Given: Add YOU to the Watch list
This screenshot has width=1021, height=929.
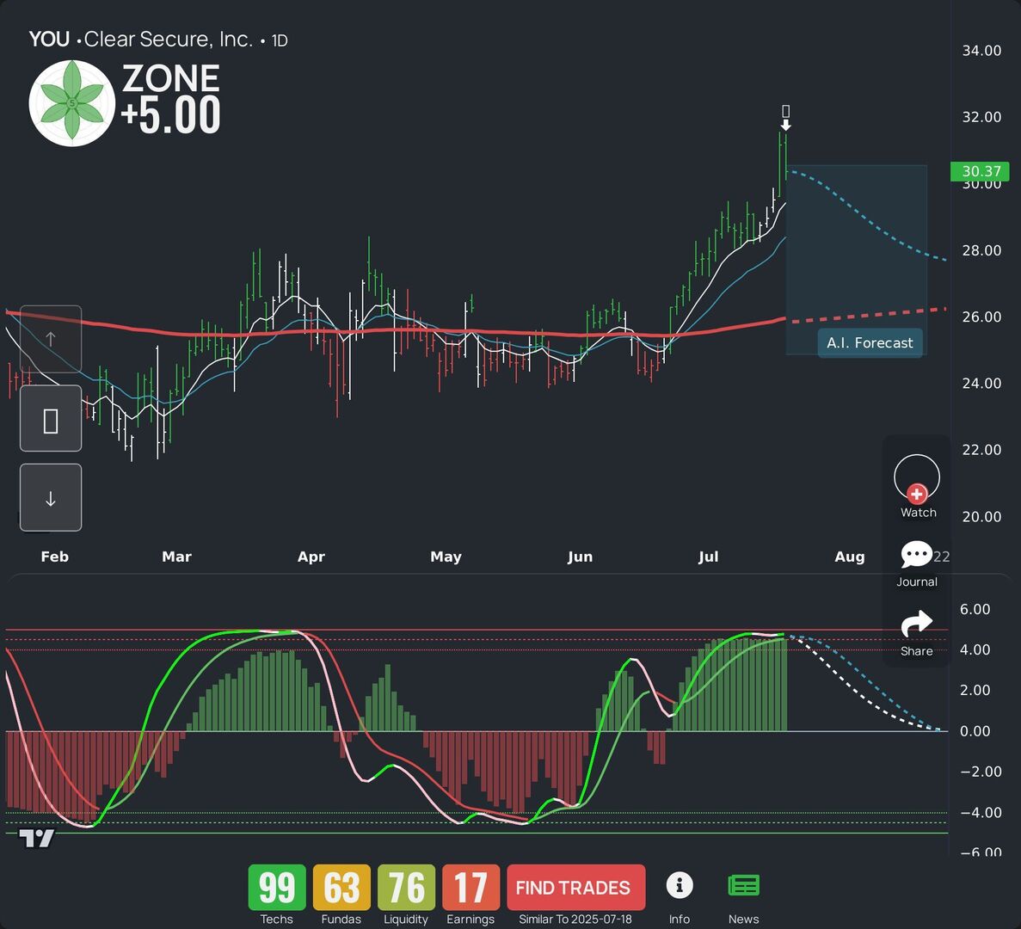Looking at the screenshot, I should (x=917, y=486).
